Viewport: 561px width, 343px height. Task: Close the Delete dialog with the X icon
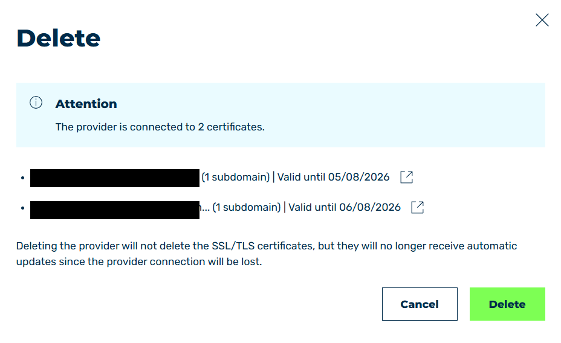click(542, 20)
